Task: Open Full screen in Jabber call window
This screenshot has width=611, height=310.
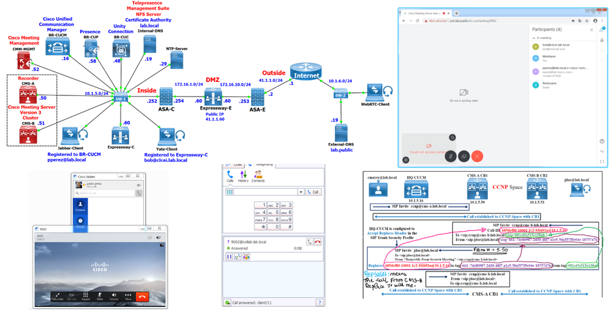Action: [56, 297]
